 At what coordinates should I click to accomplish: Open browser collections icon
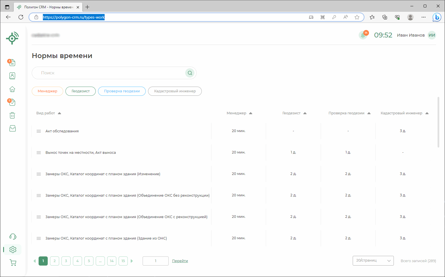(385, 17)
